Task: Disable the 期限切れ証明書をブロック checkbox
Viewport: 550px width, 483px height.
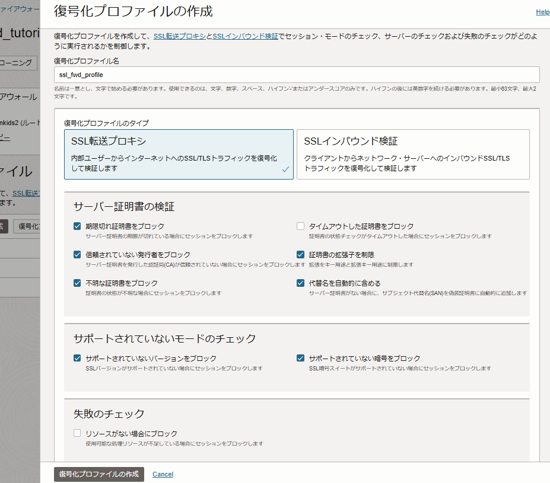Action: pos(77,225)
